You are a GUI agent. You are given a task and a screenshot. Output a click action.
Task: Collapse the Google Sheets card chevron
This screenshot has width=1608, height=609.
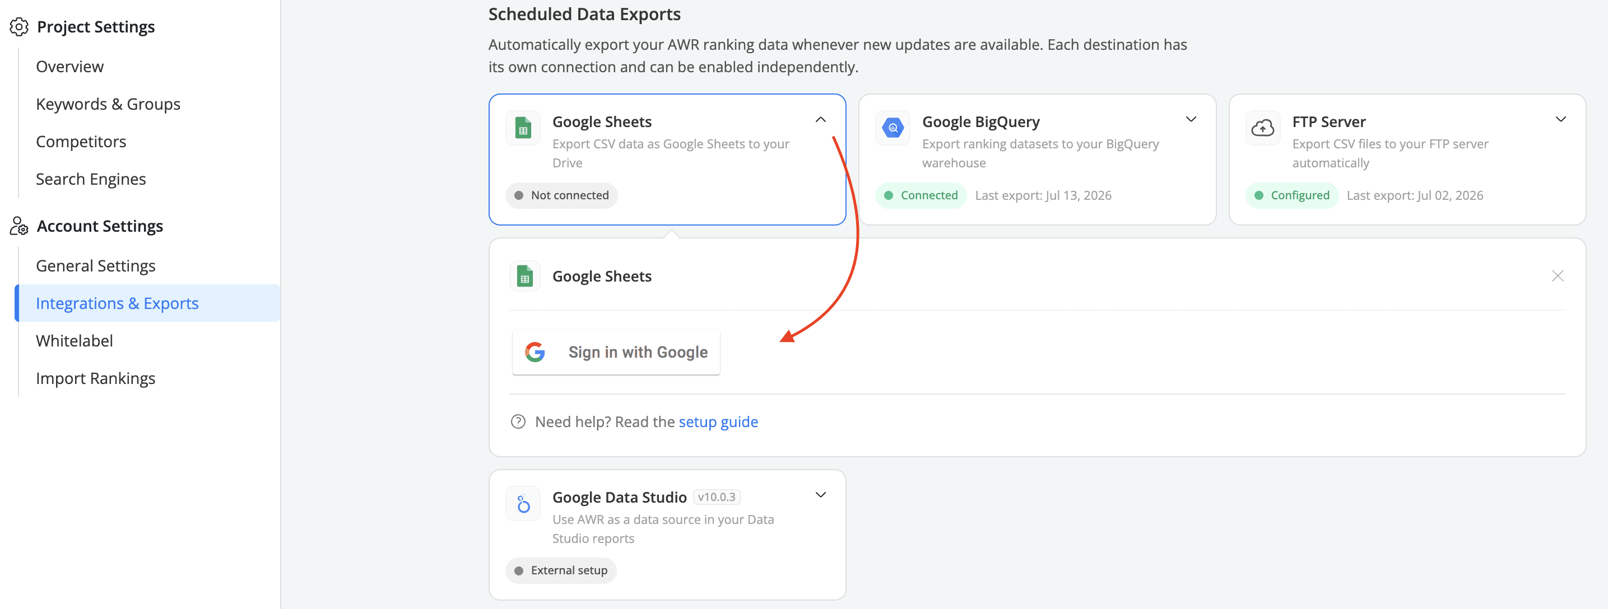[821, 119]
